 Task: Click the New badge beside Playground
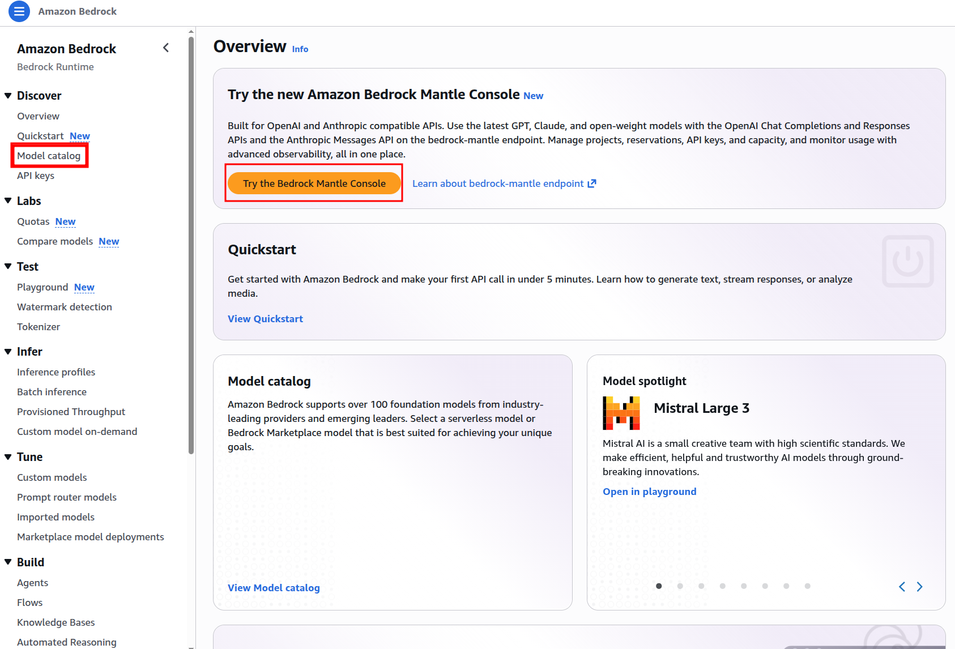84,287
